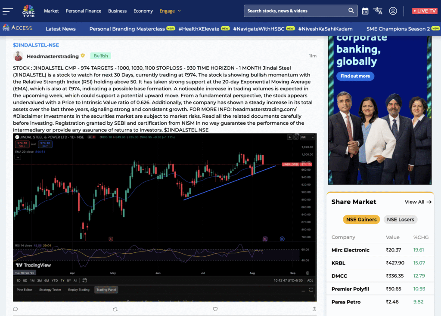
Task: Open View All share market arrow
Action: click(418, 202)
